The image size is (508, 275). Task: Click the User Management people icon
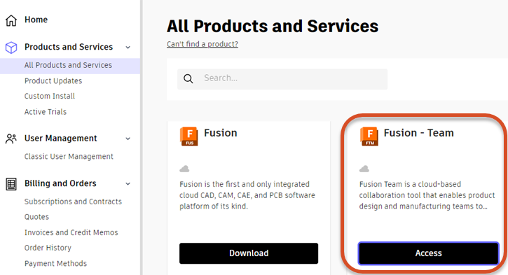(x=11, y=139)
